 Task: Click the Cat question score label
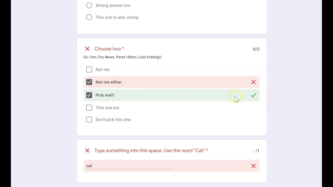click(256, 151)
